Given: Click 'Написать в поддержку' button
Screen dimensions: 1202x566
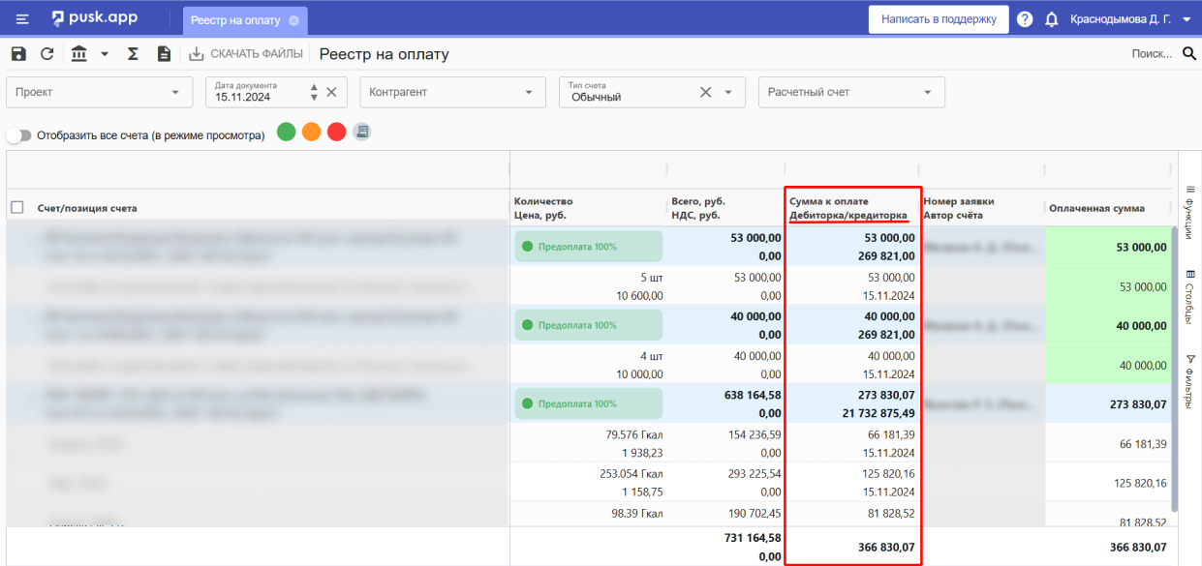Looking at the screenshot, I should coord(938,19).
